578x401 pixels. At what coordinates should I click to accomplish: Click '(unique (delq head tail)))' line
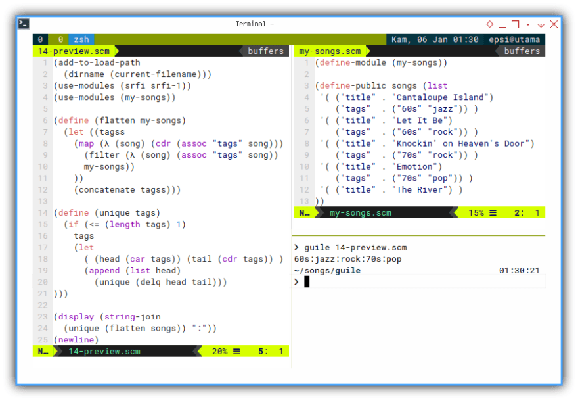tap(160, 282)
